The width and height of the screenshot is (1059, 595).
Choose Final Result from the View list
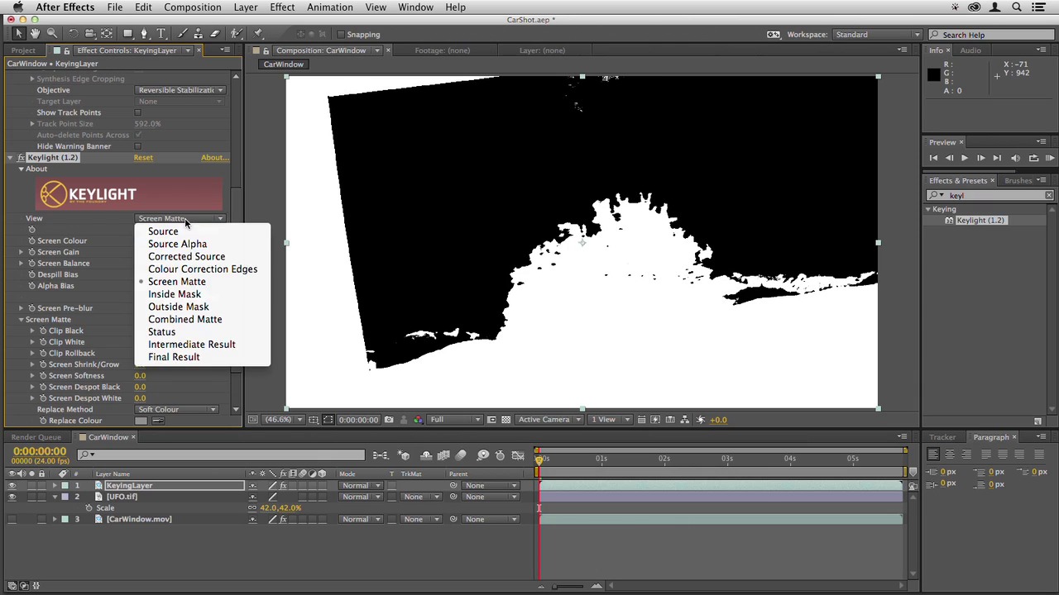[174, 357]
